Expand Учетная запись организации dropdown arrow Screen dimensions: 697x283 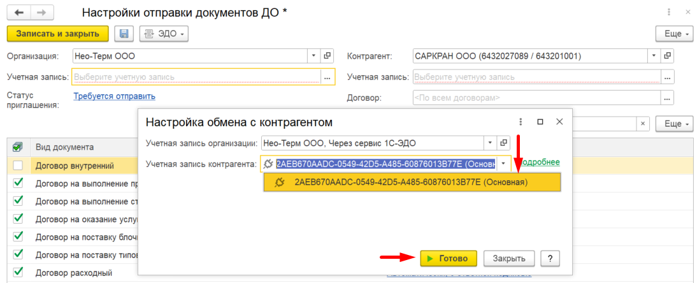[x=490, y=143]
